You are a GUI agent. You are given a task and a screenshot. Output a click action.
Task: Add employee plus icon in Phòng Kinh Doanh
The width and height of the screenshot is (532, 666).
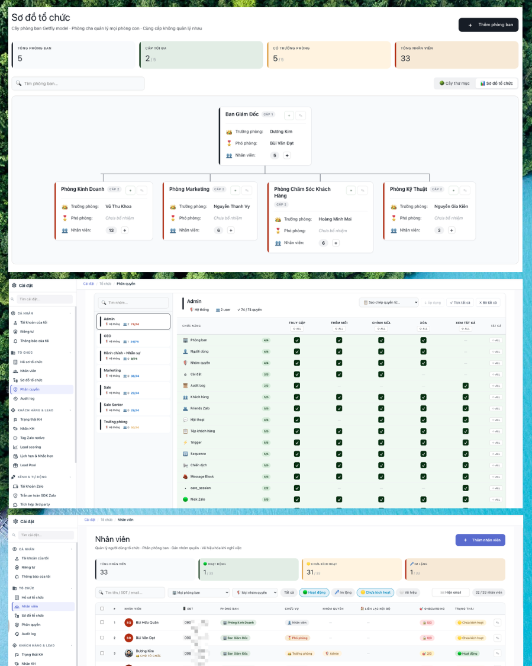(x=125, y=230)
